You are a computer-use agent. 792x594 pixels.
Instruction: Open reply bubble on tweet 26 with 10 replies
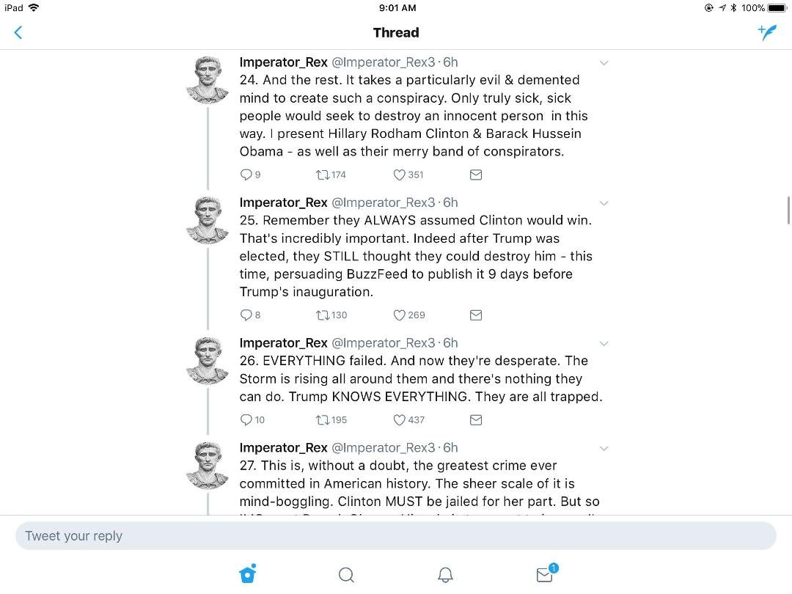pos(246,420)
